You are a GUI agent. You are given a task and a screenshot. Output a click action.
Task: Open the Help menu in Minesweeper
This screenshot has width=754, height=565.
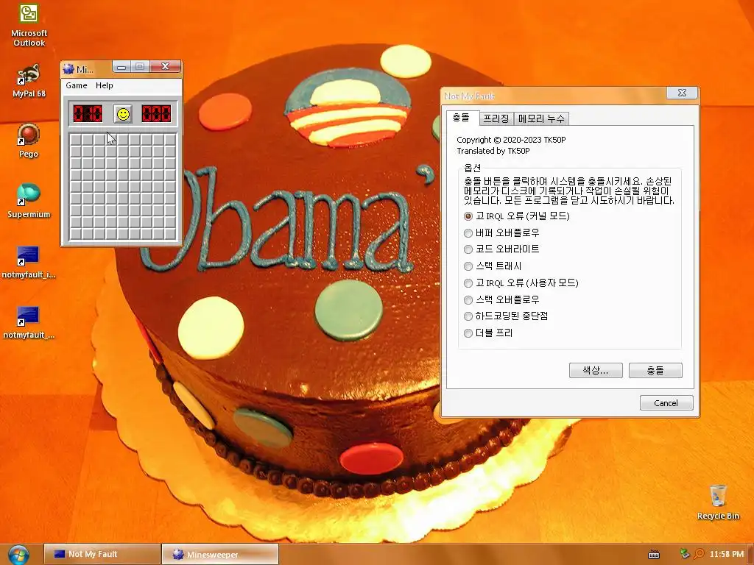click(x=105, y=85)
